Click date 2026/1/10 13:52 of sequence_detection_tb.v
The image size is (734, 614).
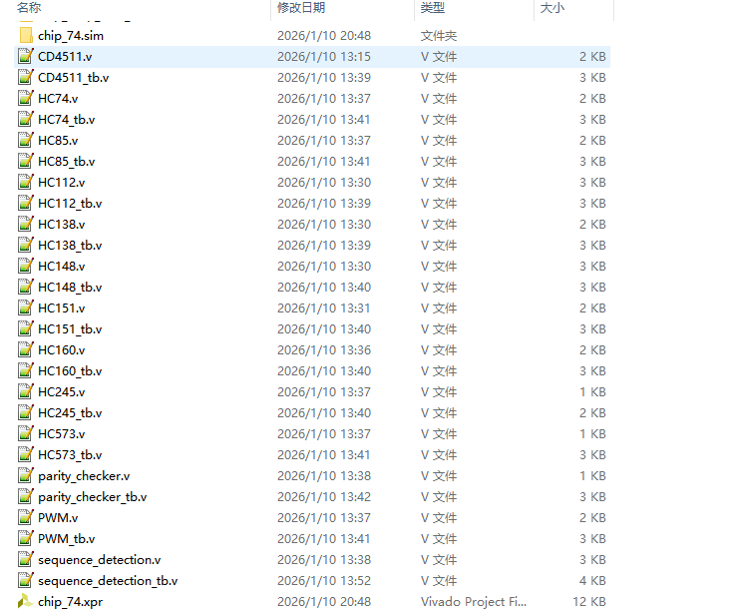point(324,581)
